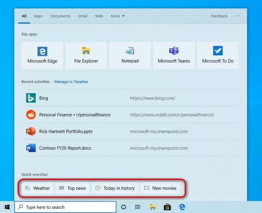The height and width of the screenshot is (213, 262).
Task: Open Microsoft Store from the taskbar
Action: [x=167, y=207]
